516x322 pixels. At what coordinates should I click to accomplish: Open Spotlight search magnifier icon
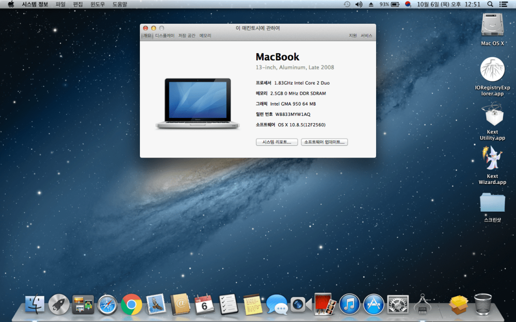pyautogui.click(x=490, y=4)
